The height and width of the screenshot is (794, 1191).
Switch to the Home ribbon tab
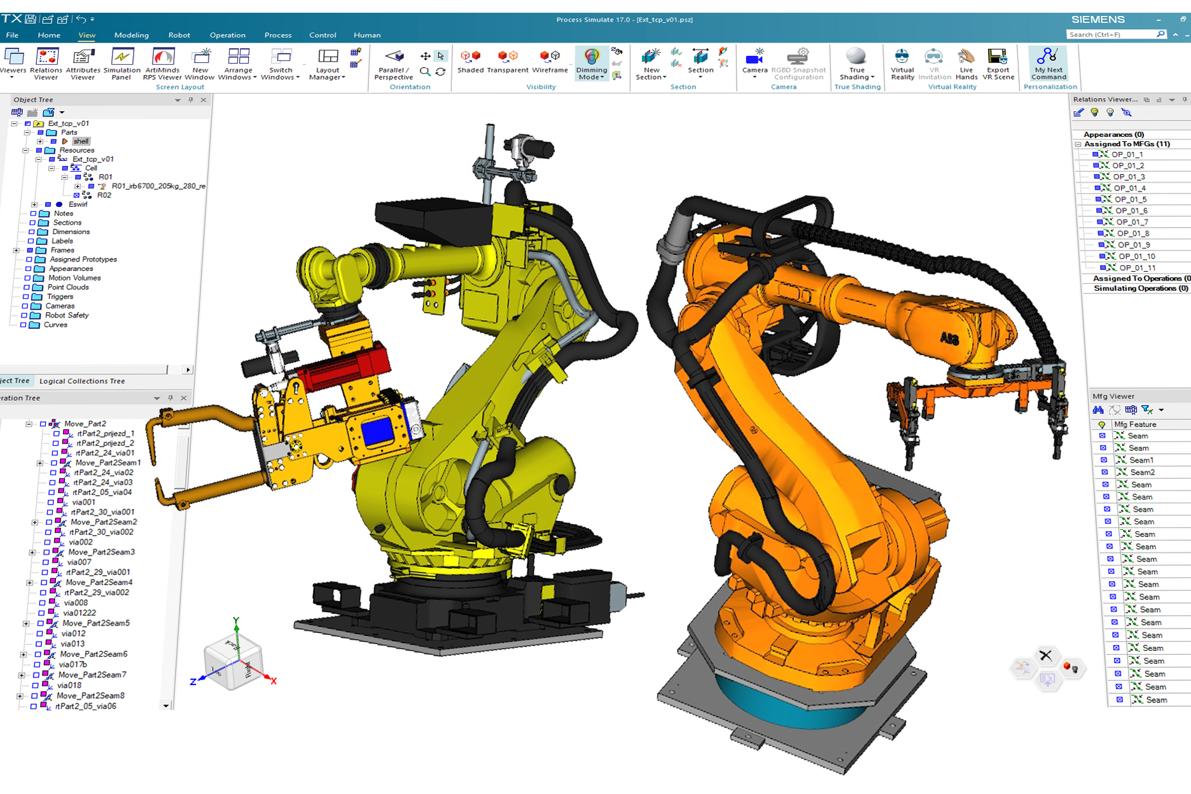pyautogui.click(x=49, y=35)
